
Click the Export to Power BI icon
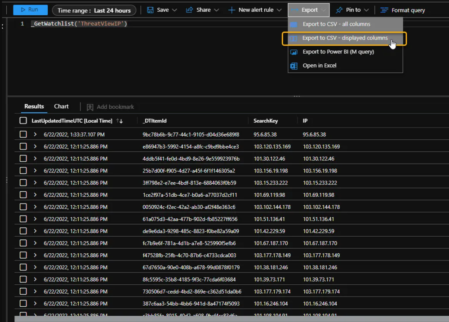[x=294, y=52]
